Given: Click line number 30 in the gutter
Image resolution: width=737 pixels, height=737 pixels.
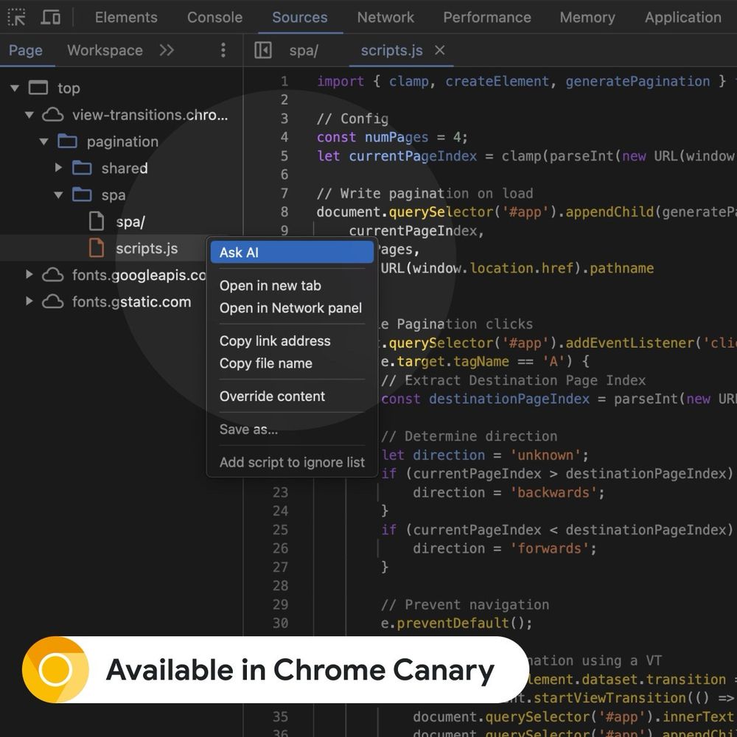Looking at the screenshot, I should tap(280, 624).
